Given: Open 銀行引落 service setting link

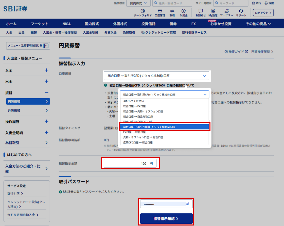Looking at the screenshot, I should tap(15, 193).
